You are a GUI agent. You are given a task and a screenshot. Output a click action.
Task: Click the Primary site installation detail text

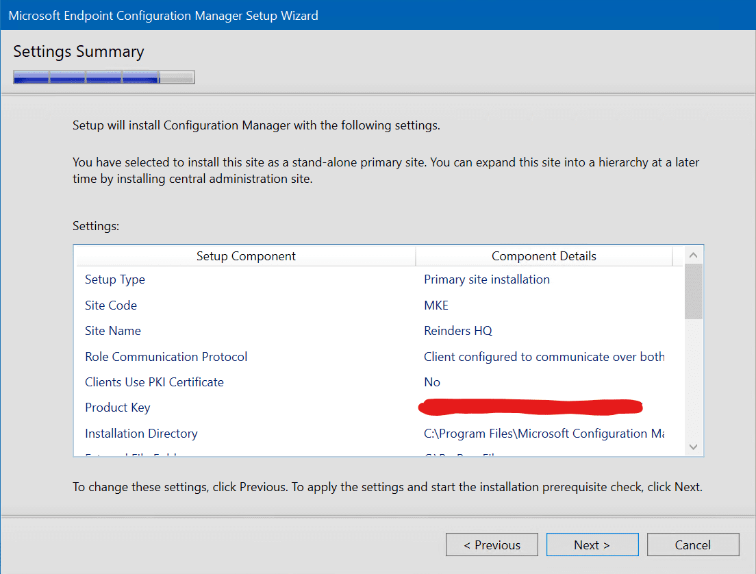point(486,279)
